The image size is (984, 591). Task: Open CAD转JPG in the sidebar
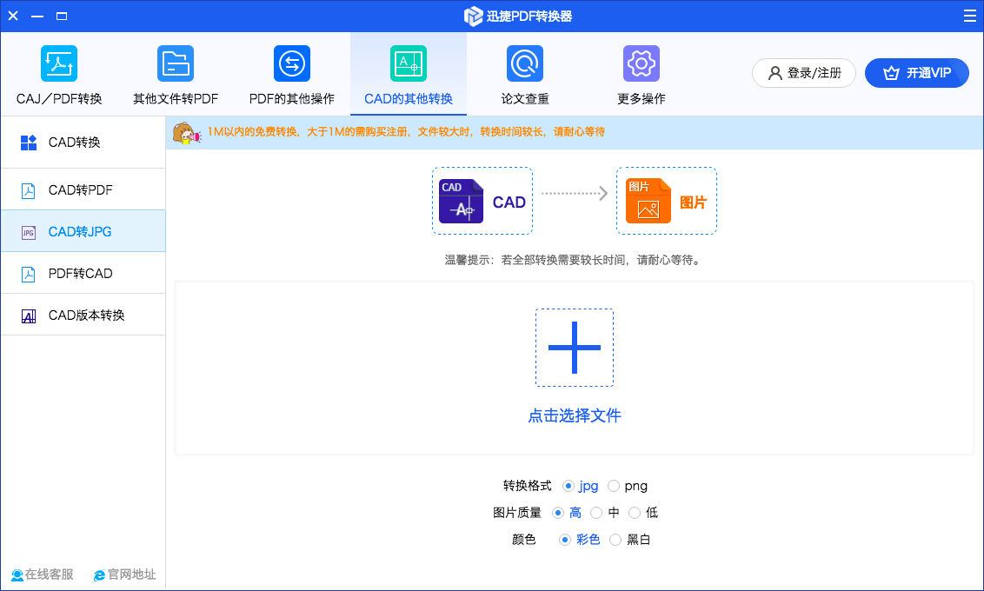click(83, 231)
